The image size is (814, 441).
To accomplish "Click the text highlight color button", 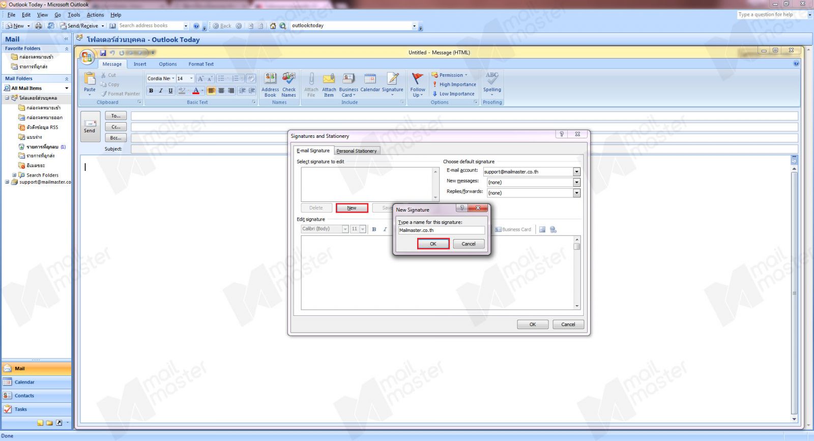I will click(x=182, y=91).
